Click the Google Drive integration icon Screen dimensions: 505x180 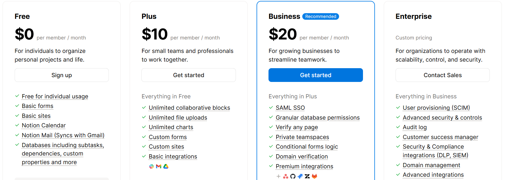pyautogui.click(x=166, y=167)
